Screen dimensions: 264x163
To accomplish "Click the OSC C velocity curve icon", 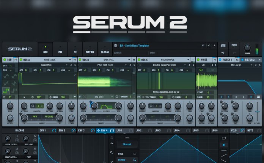I will (x=139, y=97).
